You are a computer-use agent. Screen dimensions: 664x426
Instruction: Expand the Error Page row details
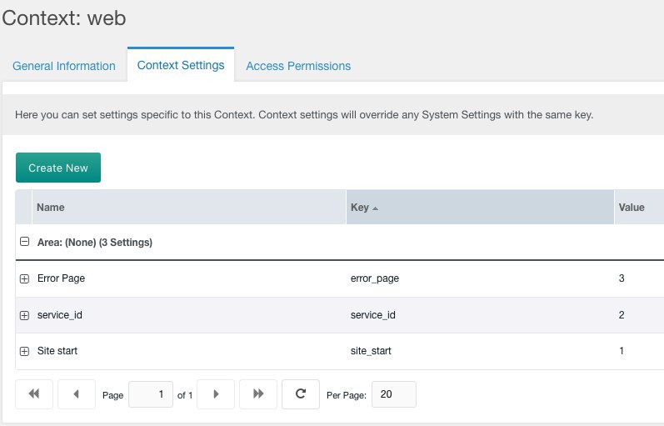click(x=24, y=278)
